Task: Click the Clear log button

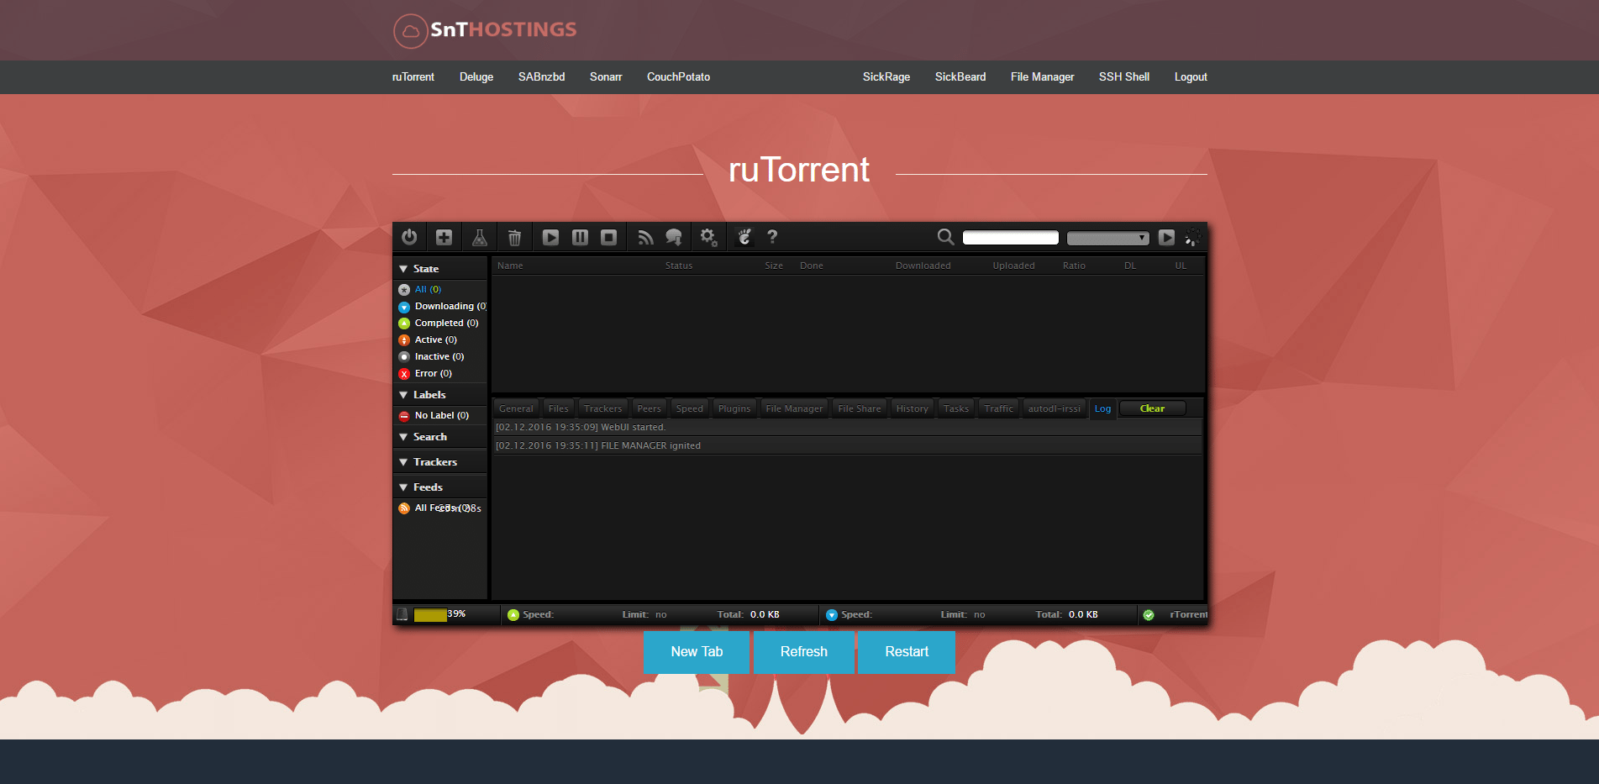Action: [x=1153, y=408]
